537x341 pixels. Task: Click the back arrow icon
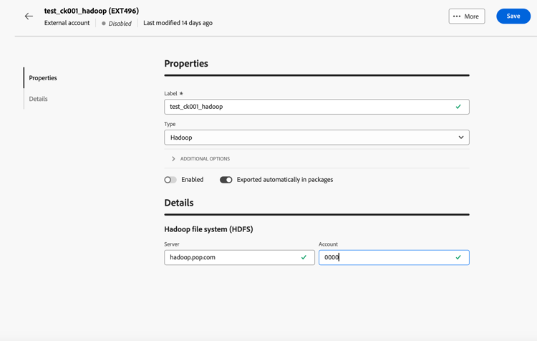click(29, 16)
